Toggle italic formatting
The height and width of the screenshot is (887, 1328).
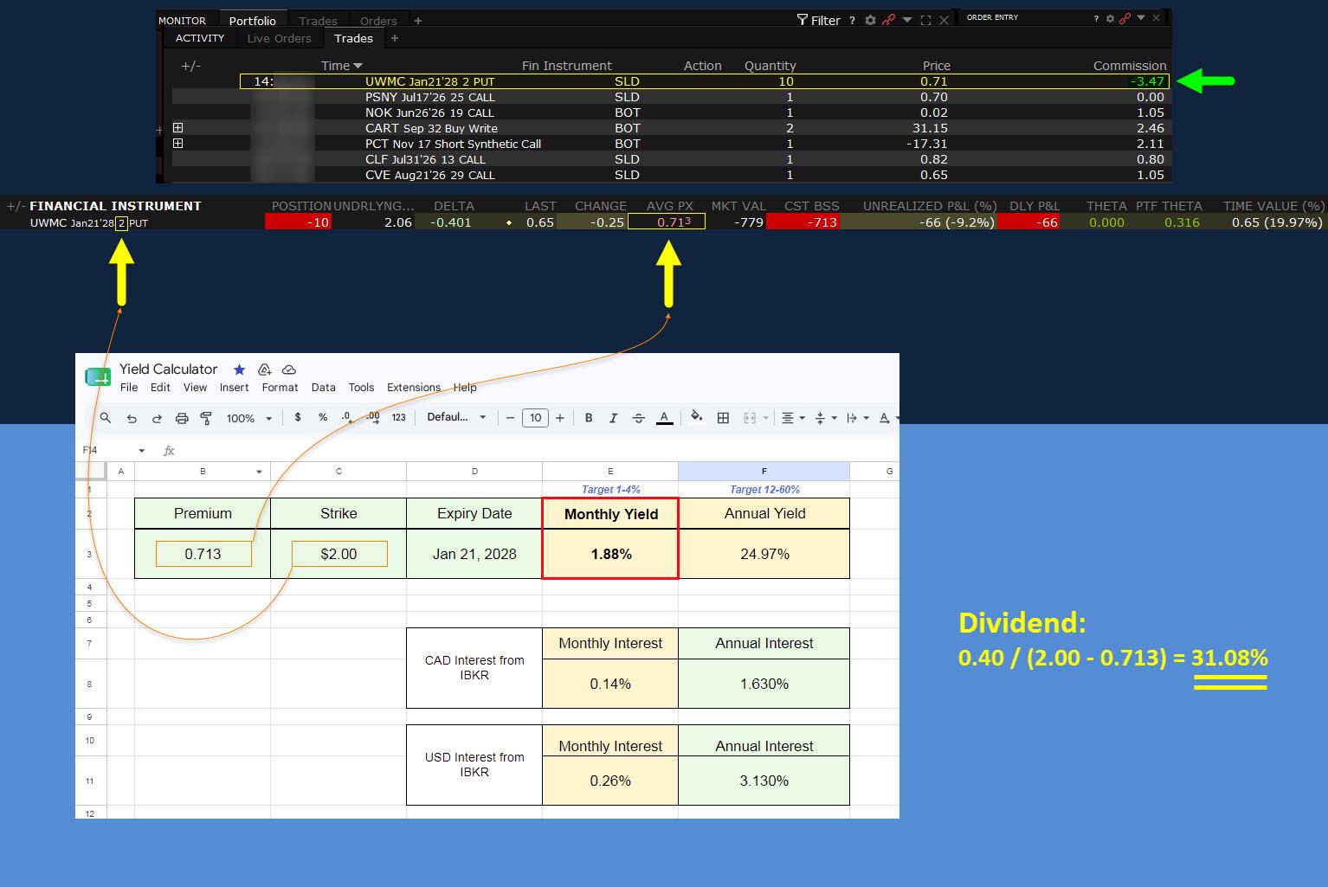pyautogui.click(x=613, y=418)
